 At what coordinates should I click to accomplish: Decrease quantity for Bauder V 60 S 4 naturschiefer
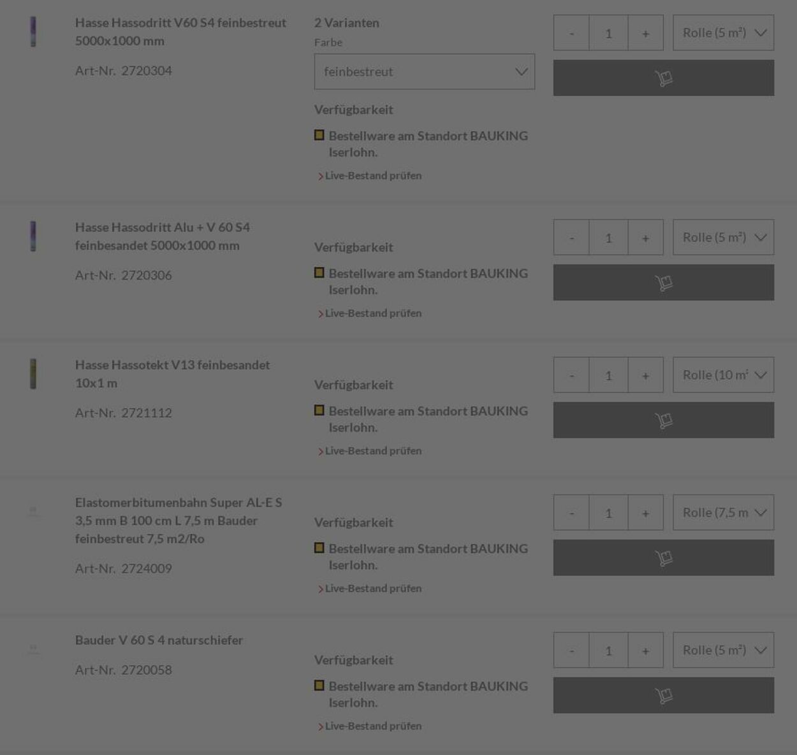[571, 650]
